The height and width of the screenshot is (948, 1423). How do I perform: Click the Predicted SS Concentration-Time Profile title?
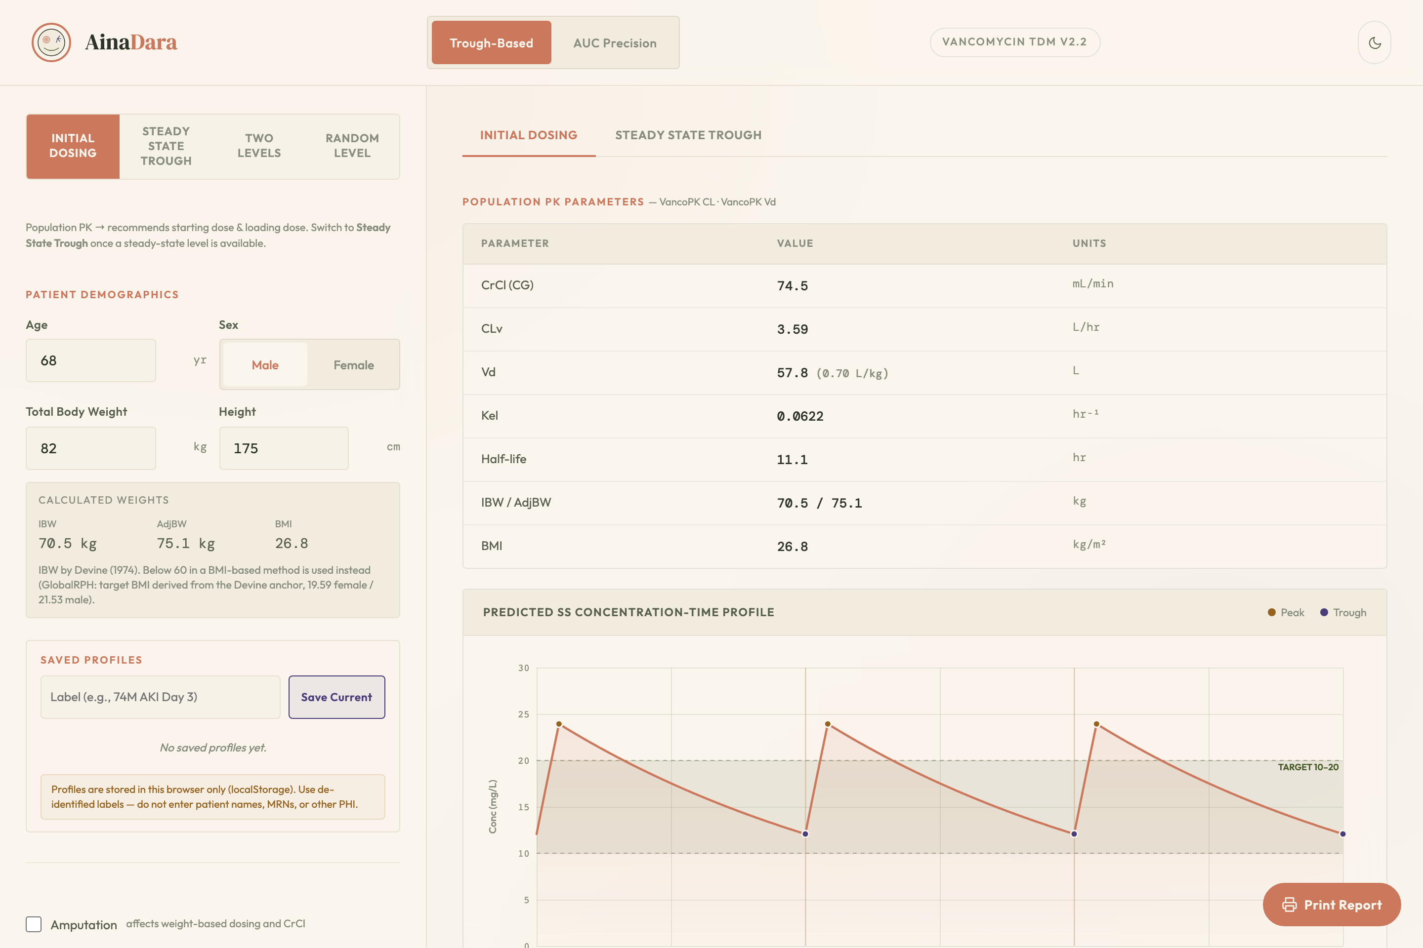(628, 612)
